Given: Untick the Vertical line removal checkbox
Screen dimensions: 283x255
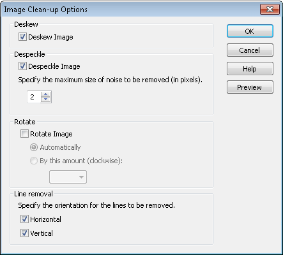Looking at the screenshot, I should point(24,233).
